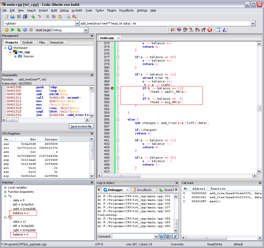Click the Build gear icon

7,30
